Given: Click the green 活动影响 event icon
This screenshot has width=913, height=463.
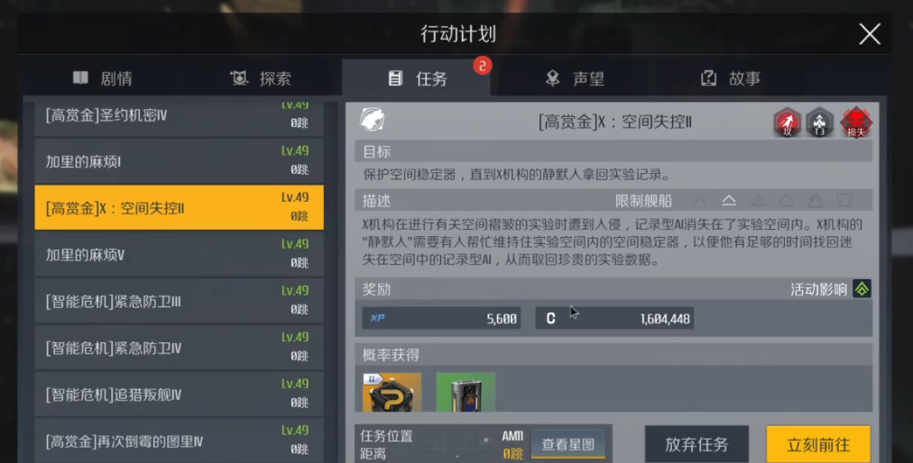Looking at the screenshot, I should [x=862, y=289].
